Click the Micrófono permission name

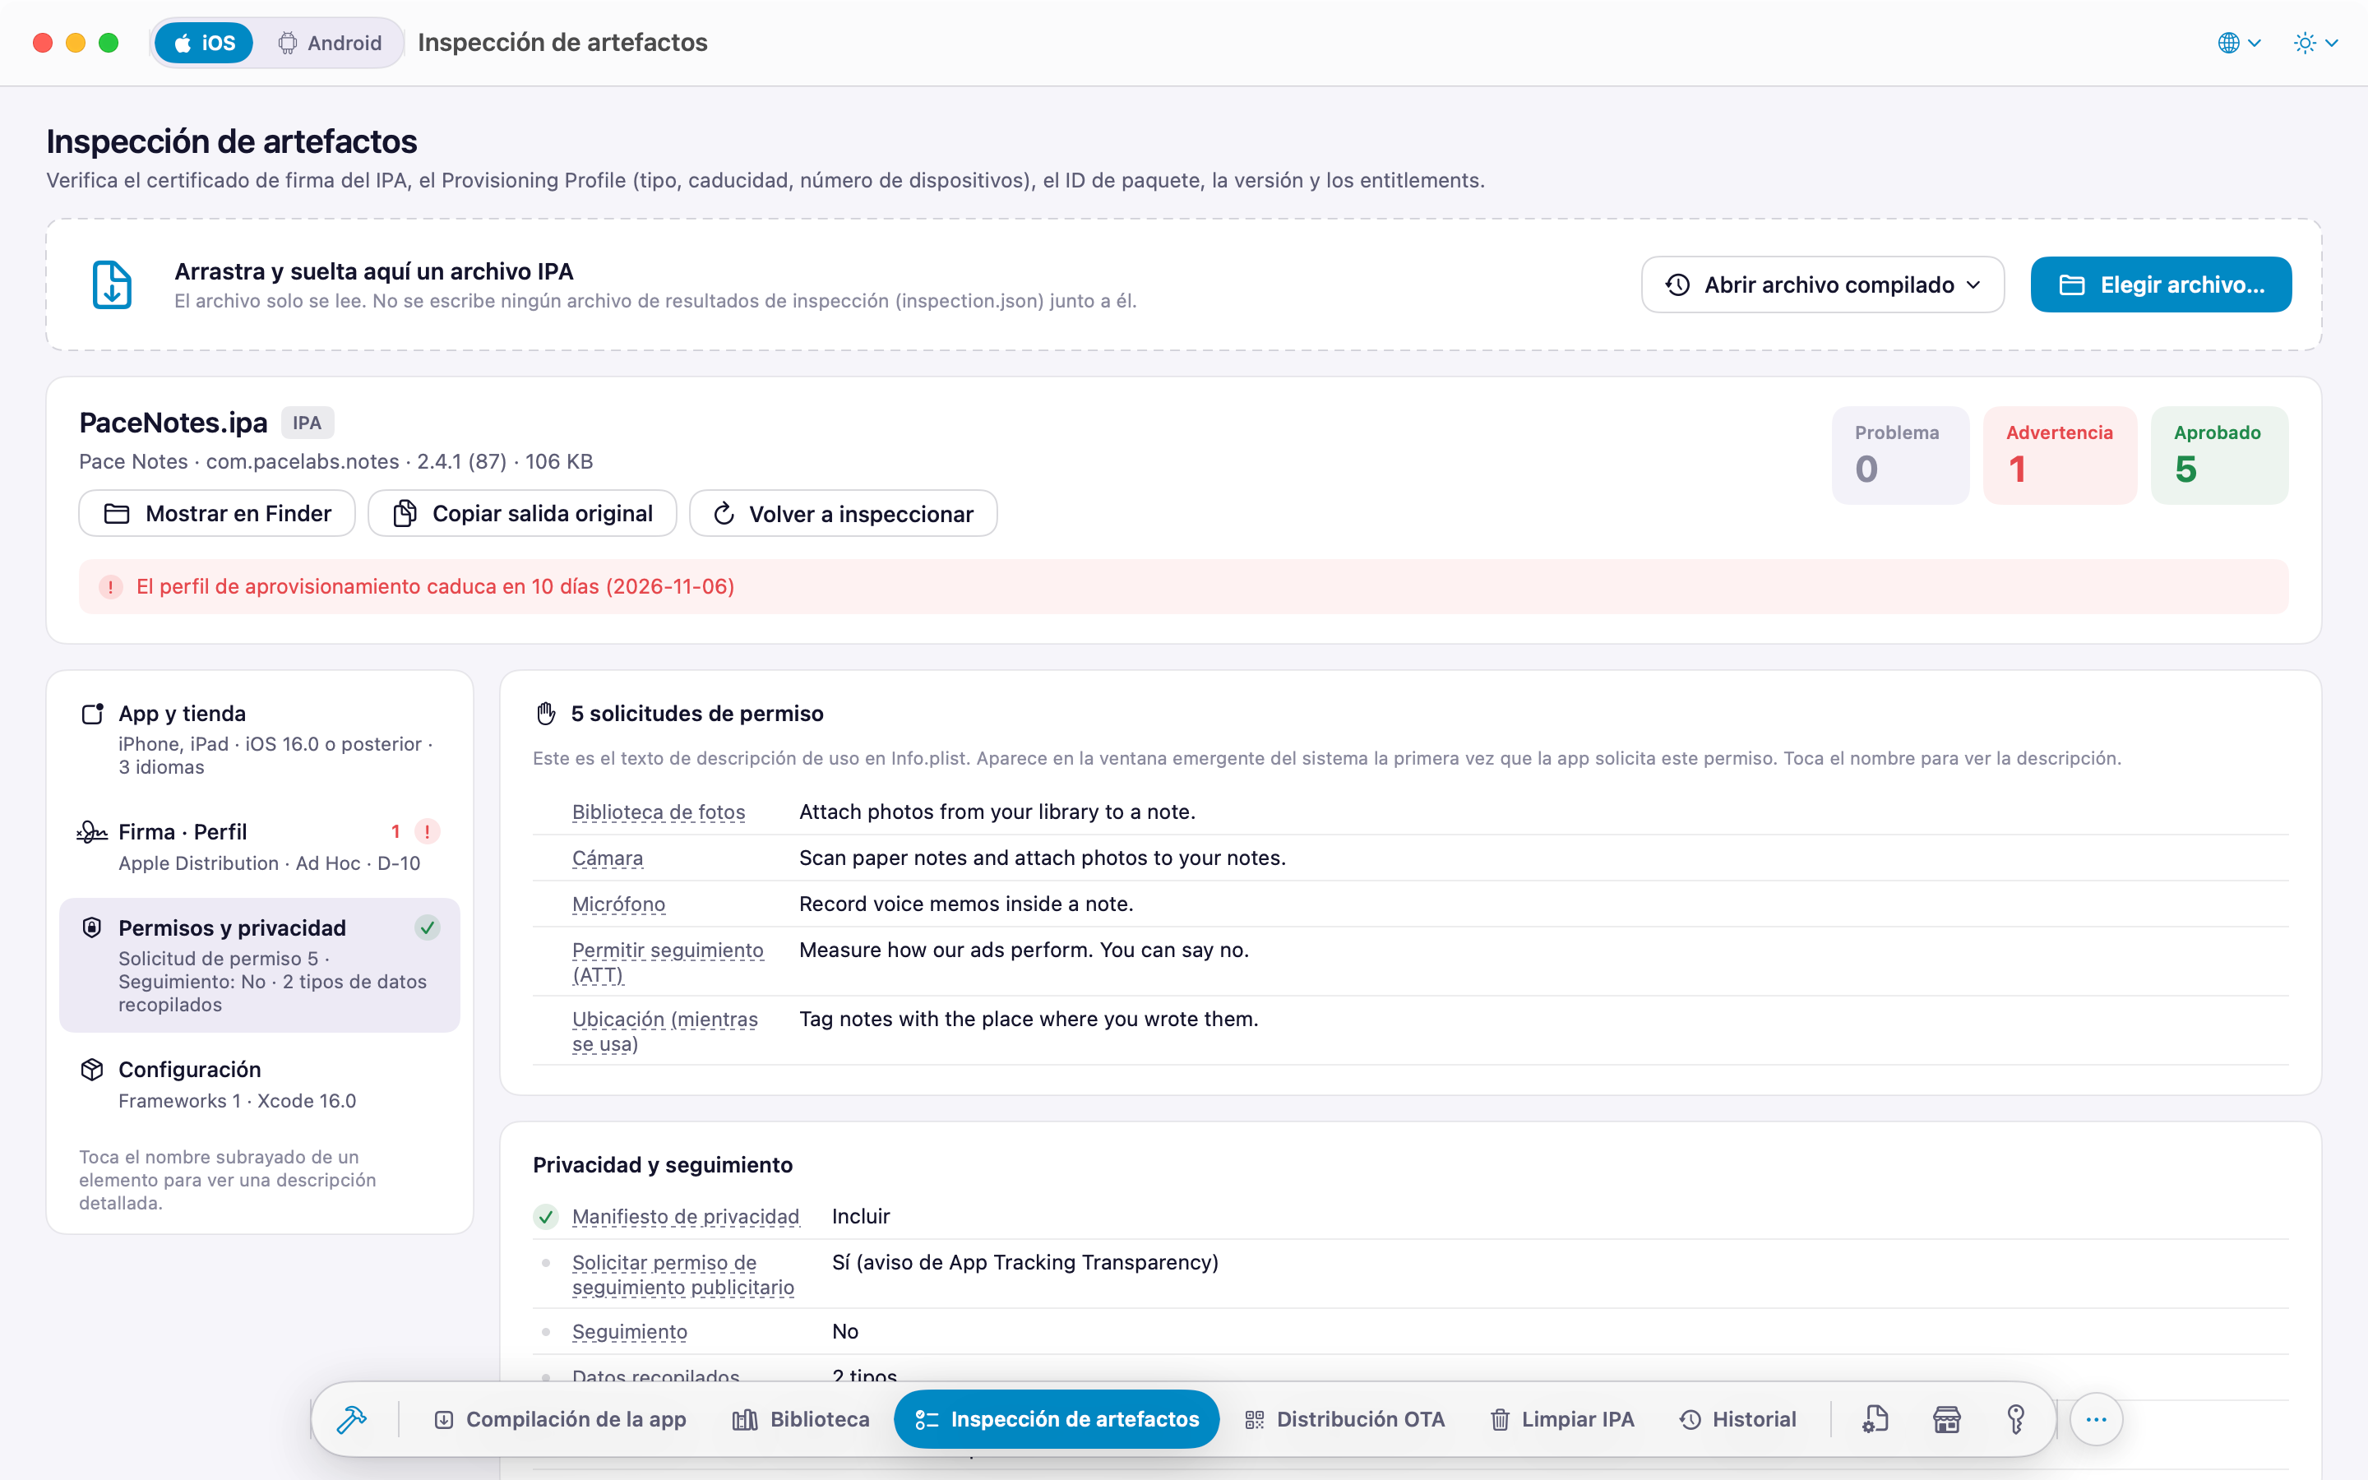click(618, 904)
